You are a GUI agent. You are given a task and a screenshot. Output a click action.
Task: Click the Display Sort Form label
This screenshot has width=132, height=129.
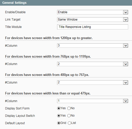tap(17, 108)
